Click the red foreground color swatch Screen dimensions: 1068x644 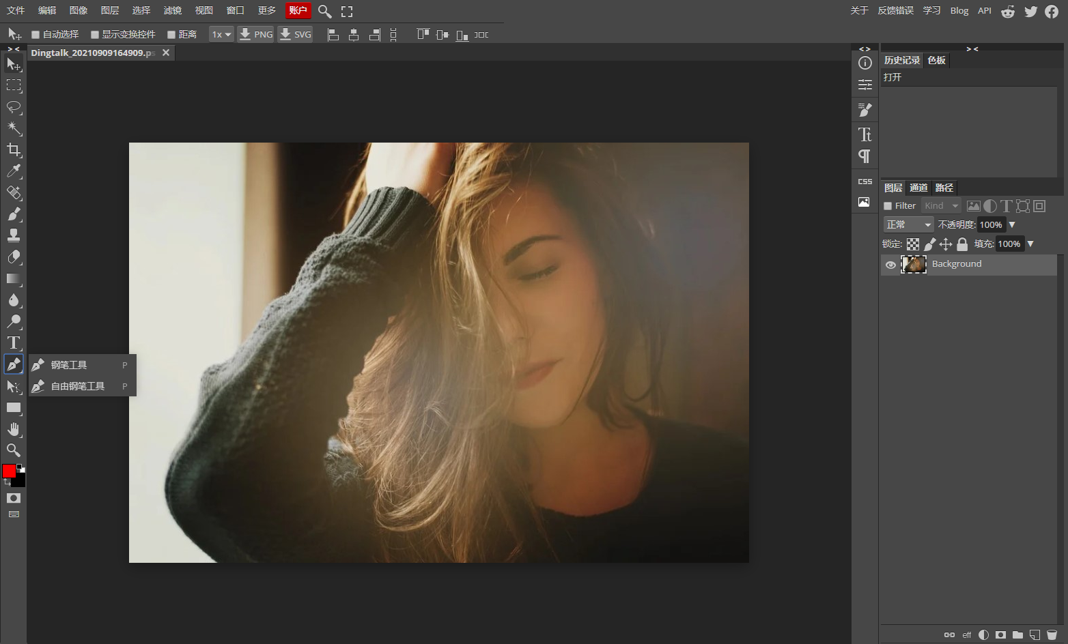tap(9, 471)
